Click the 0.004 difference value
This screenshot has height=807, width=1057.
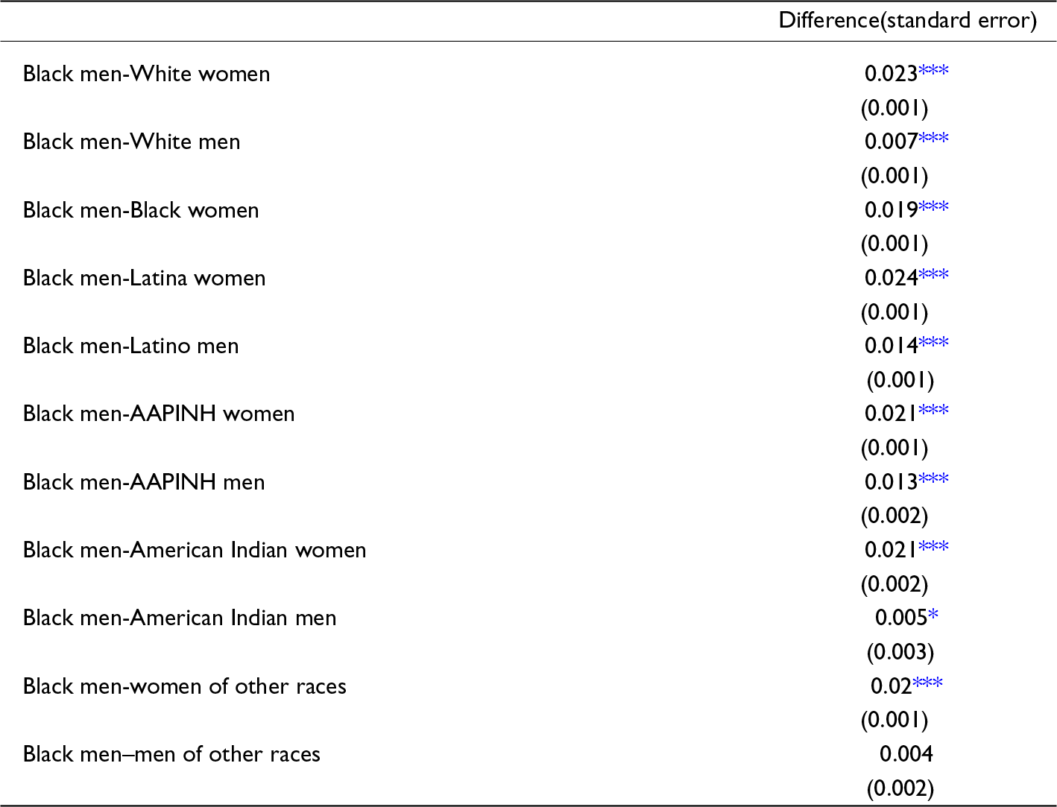tap(906, 754)
